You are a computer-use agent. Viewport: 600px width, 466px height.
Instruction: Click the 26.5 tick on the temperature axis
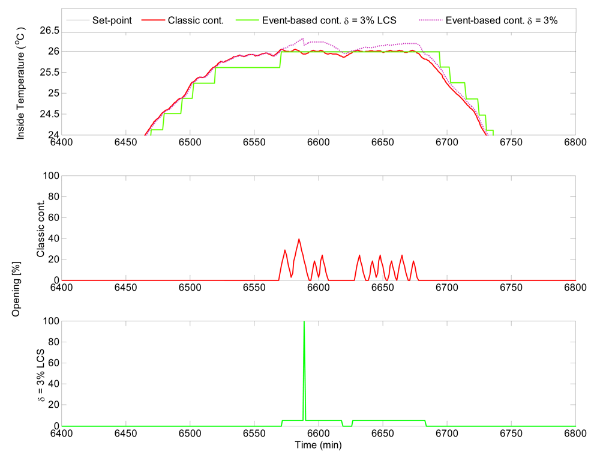(50, 31)
